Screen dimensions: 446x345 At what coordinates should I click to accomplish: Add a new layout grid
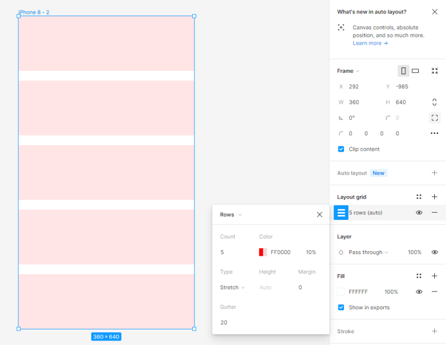click(x=434, y=197)
